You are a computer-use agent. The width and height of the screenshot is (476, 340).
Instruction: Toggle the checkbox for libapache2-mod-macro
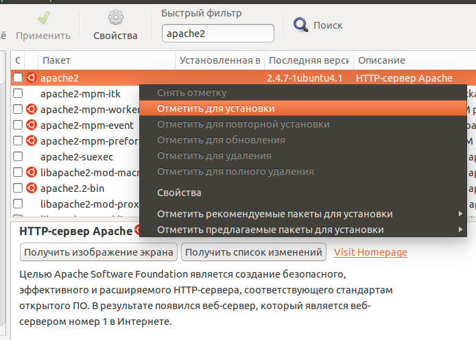pyautogui.click(x=18, y=172)
